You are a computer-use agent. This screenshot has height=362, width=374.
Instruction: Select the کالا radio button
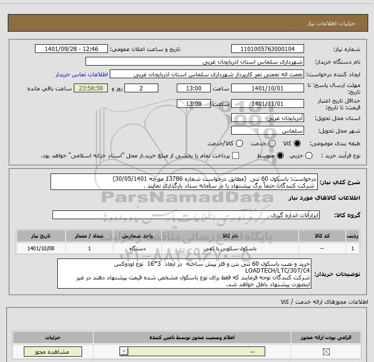[x=297, y=143]
